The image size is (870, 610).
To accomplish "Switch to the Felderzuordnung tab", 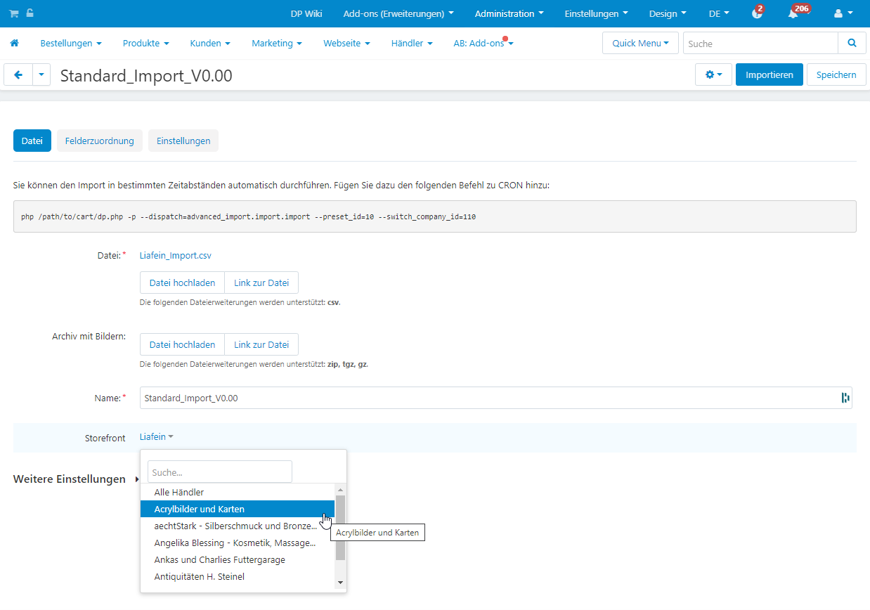I will [x=100, y=141].
